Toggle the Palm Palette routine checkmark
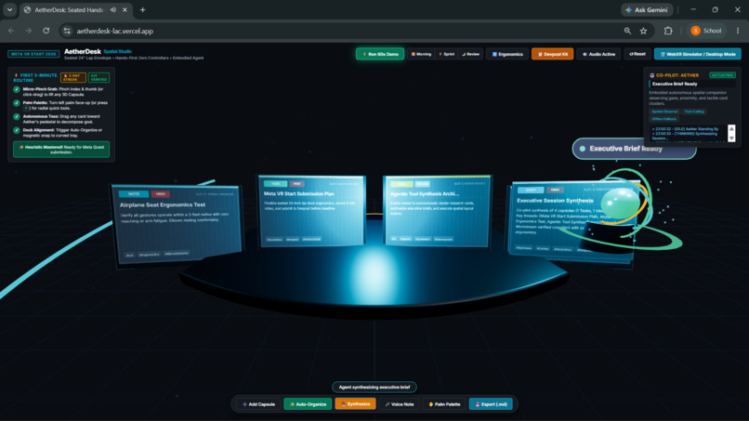The width and height of the screenshot is (749, 421). pyautogui.click(x=16, y=103)
